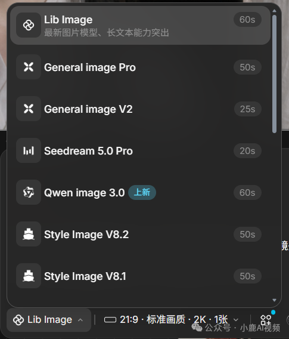This screenshot has width=289, height=339.
Task: Select the Lib Image model entry
Action: coord(140,25)
